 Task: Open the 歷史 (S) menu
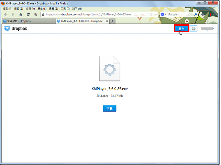click(42, 9)
